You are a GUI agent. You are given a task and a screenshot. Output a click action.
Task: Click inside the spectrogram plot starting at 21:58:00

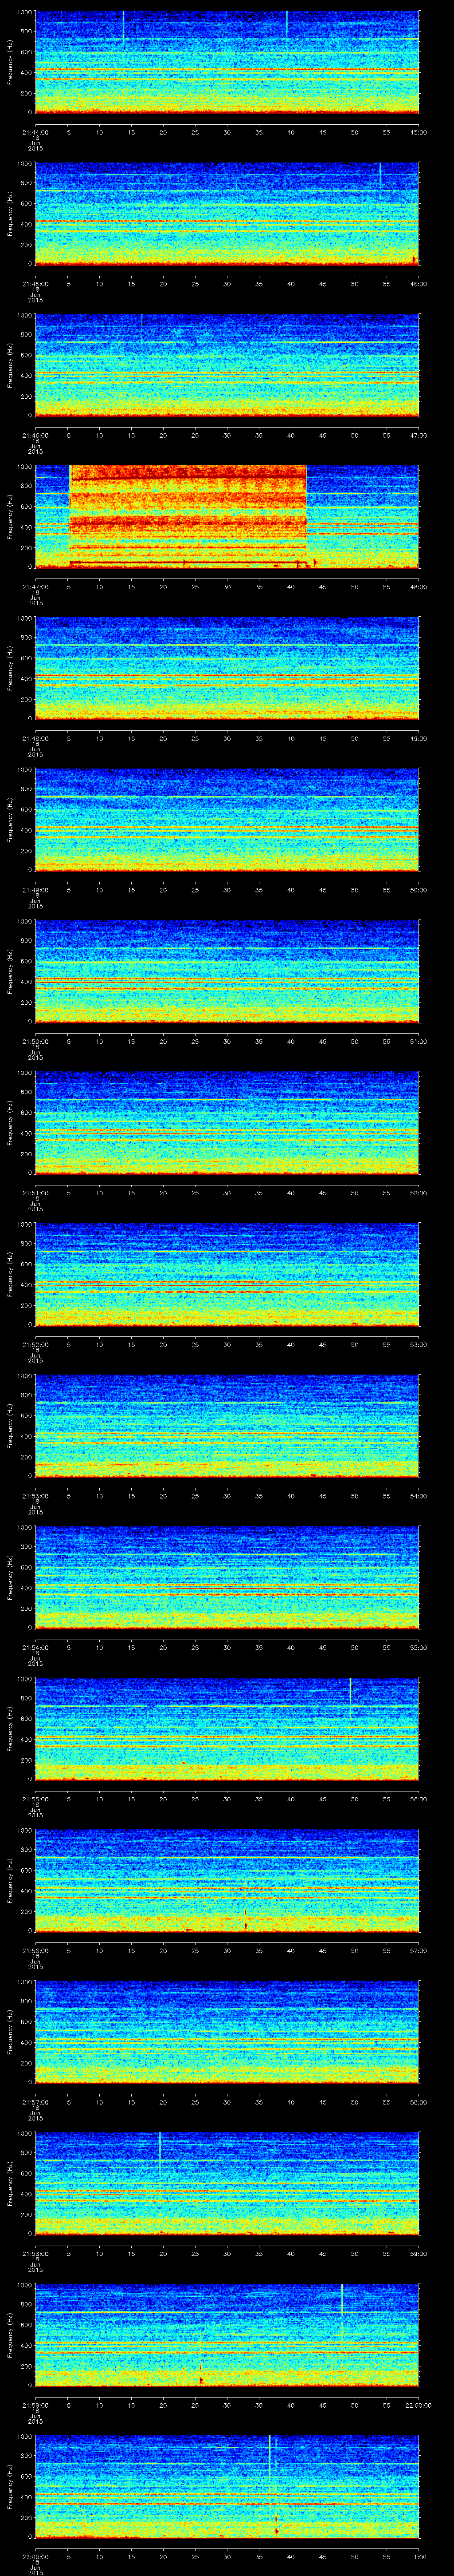(x=227, y=2183)
